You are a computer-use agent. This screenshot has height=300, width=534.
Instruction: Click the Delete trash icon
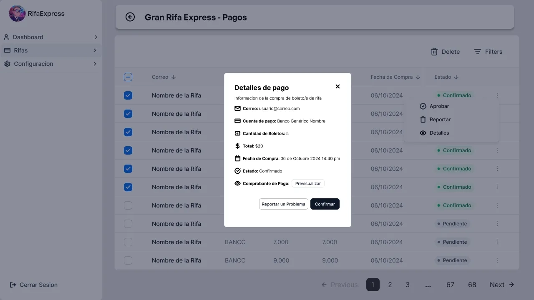coord(434,52)
